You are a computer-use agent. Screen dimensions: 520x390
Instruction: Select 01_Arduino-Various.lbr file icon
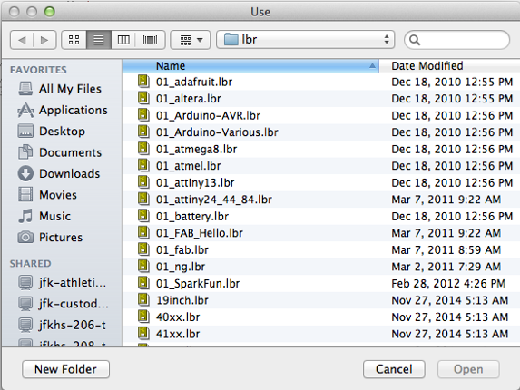[x=143, y=132]
